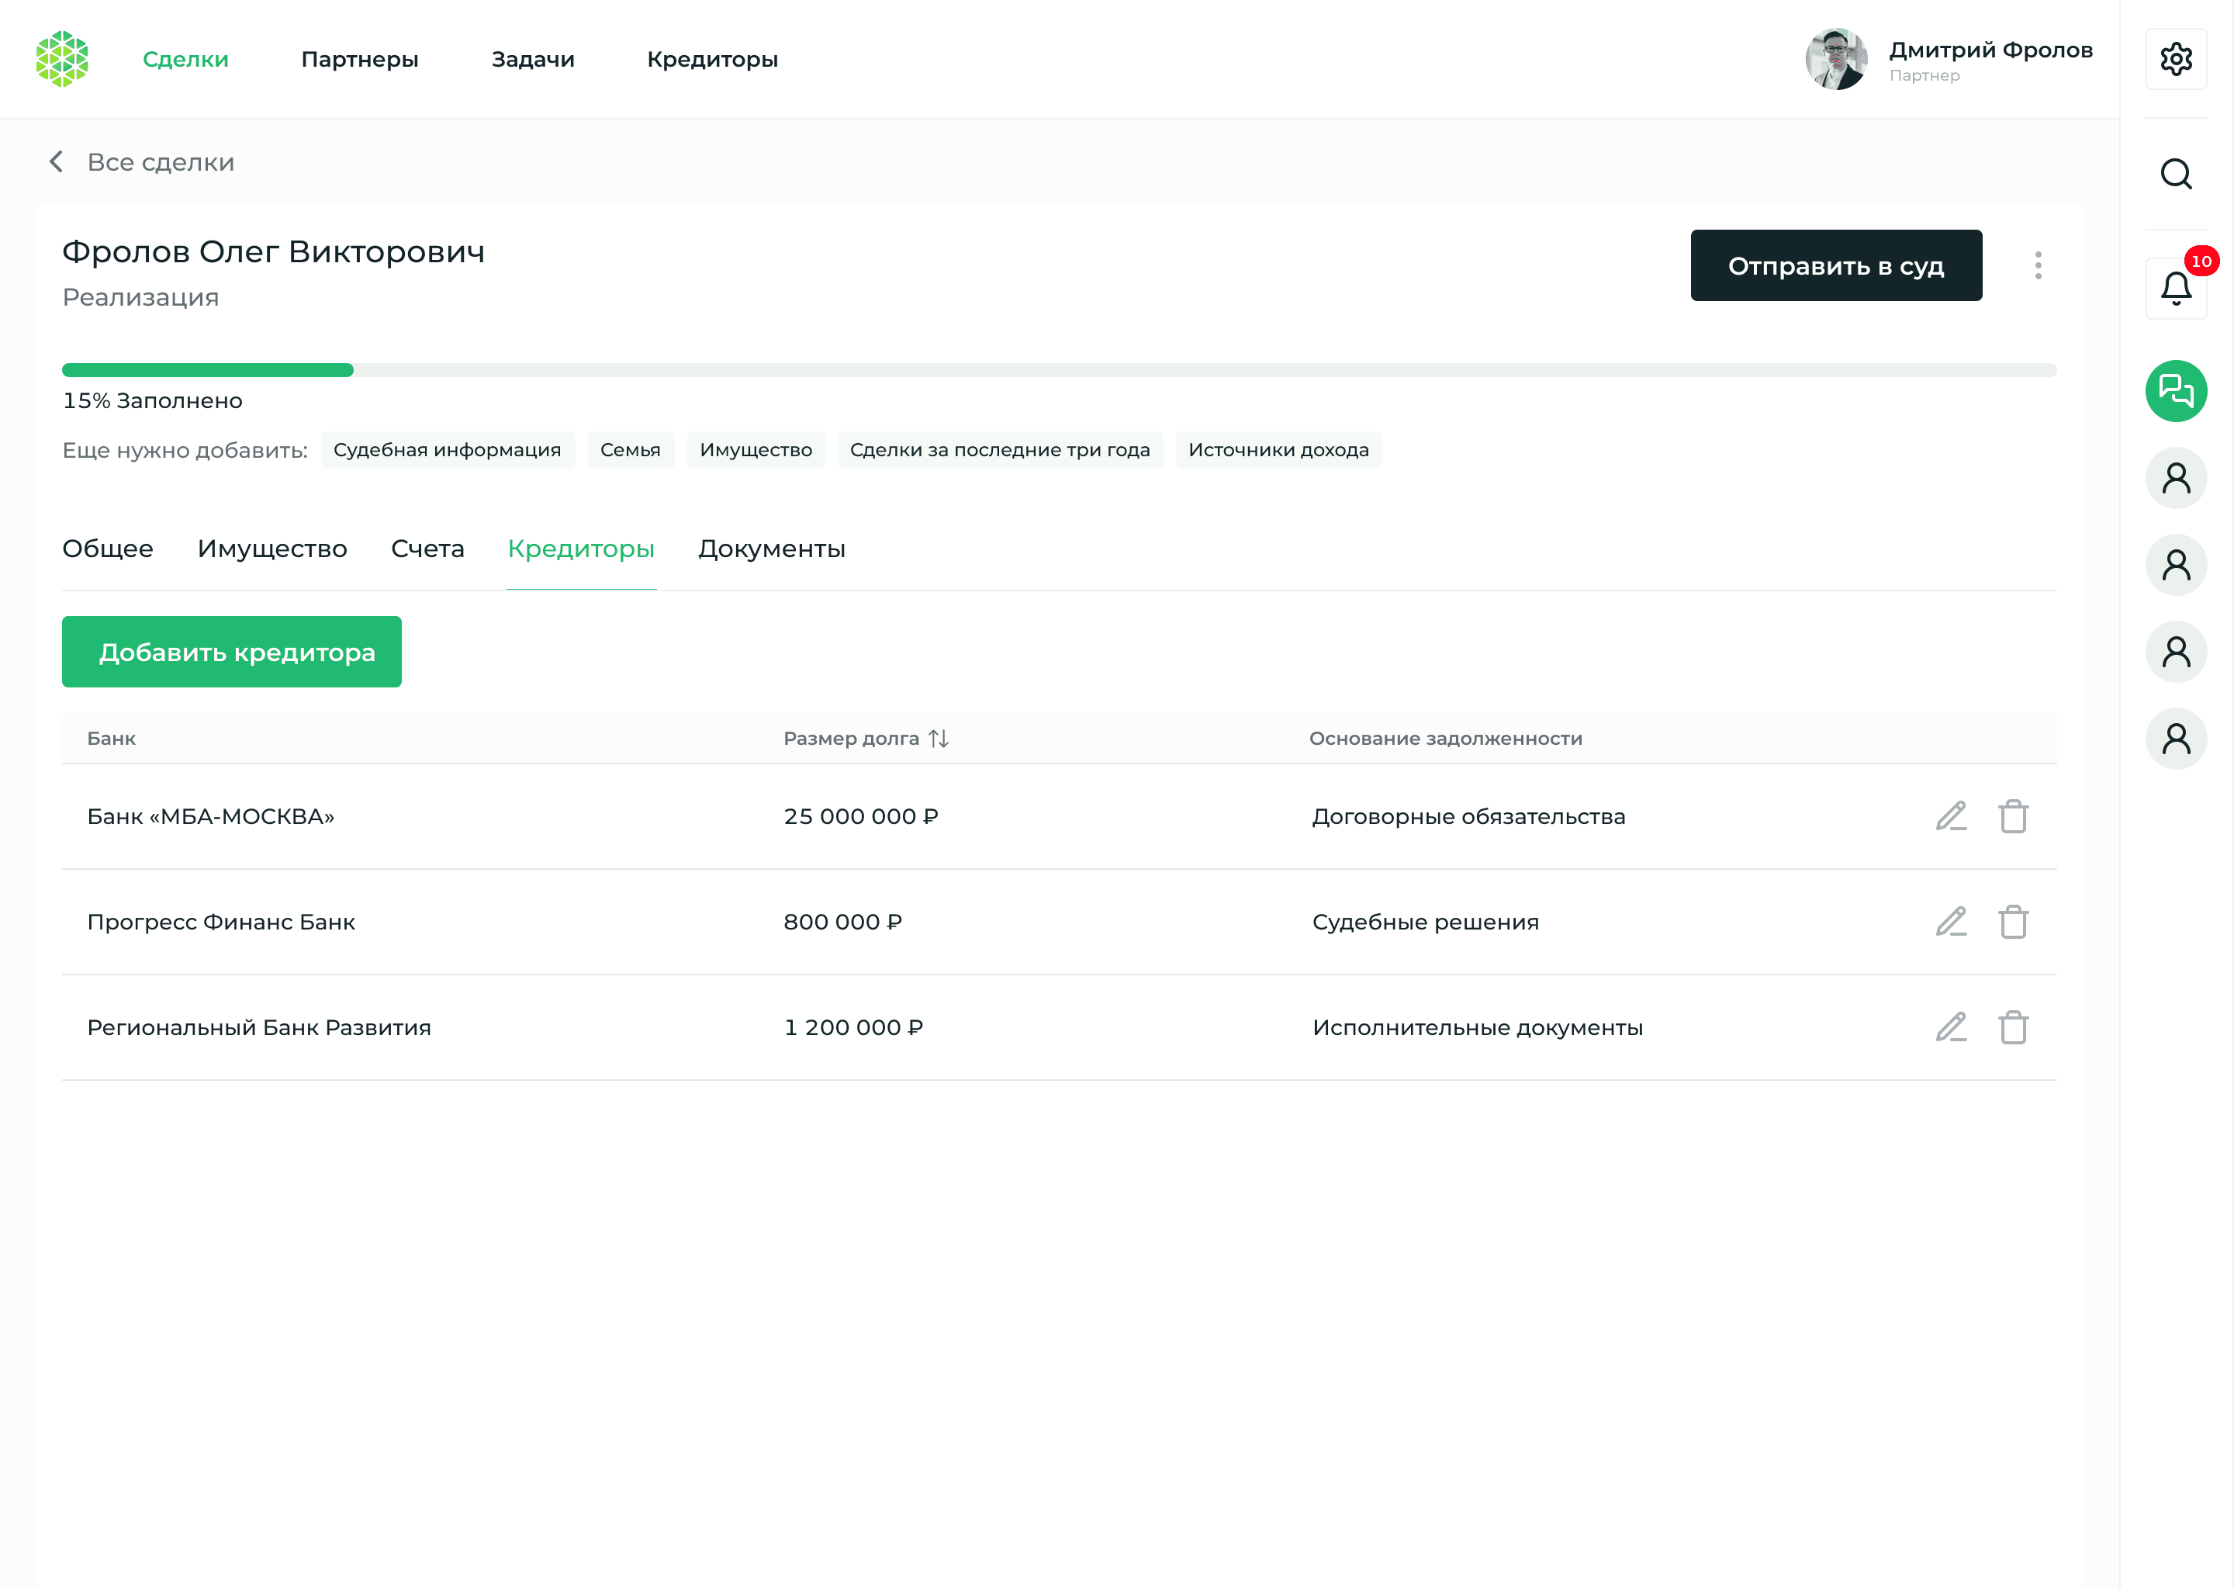The image size is (2234, 1589).
Task: Click the green completion progress bar
Action: pos(207,370)
